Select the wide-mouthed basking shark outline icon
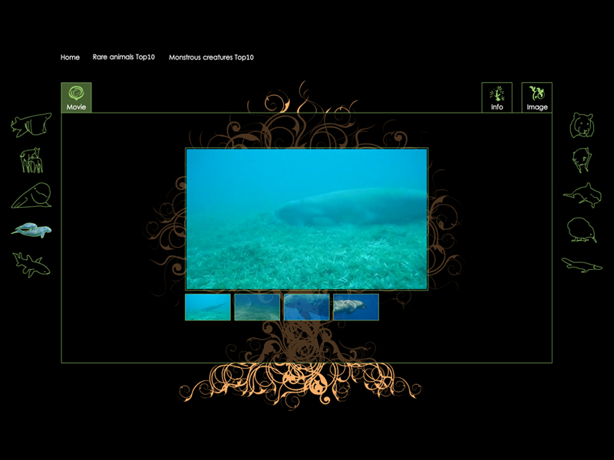This screenshot has height=460, width=614. click(31, 125)
